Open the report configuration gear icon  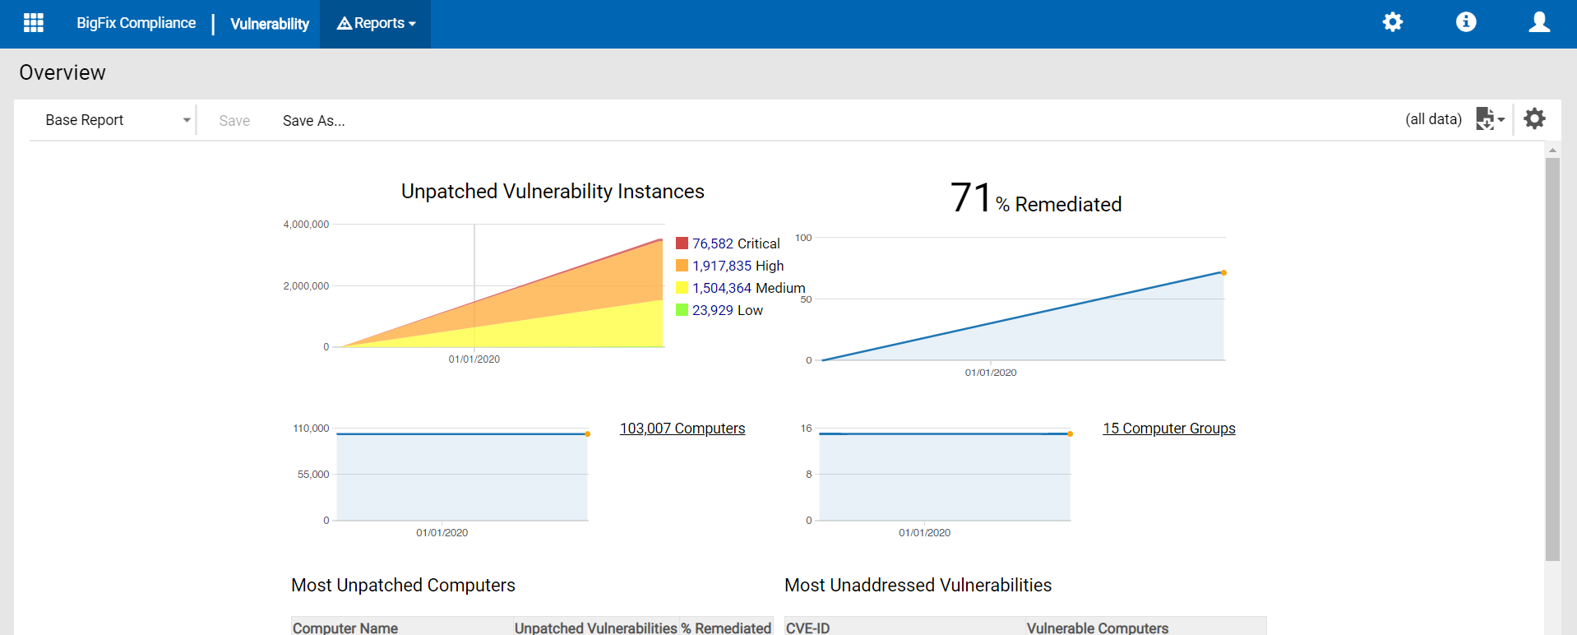(1534, 119)
